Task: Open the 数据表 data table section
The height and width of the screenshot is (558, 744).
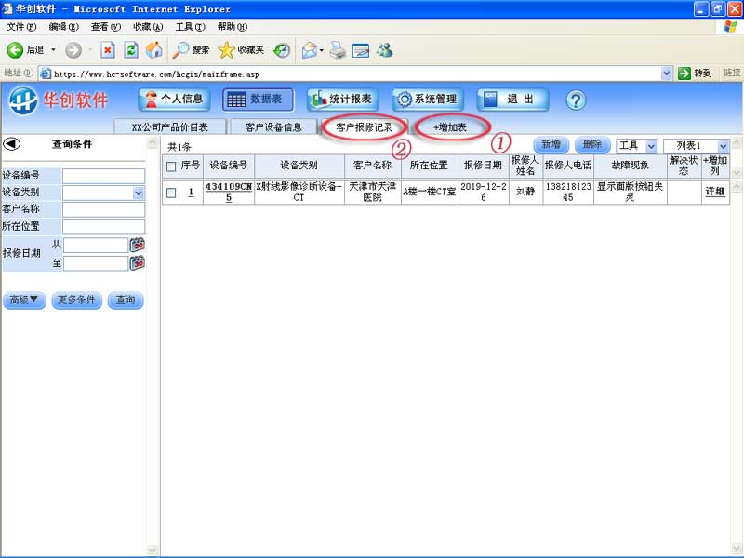Action: click(258, 100)
